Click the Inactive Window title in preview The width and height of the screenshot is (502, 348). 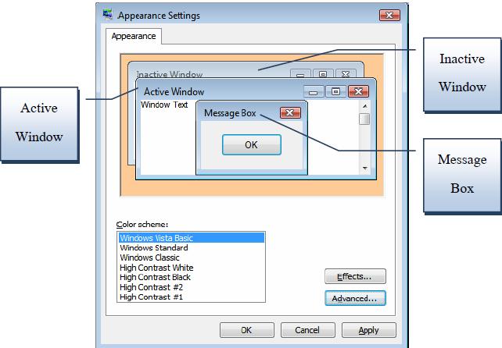(x=170, y=74)
